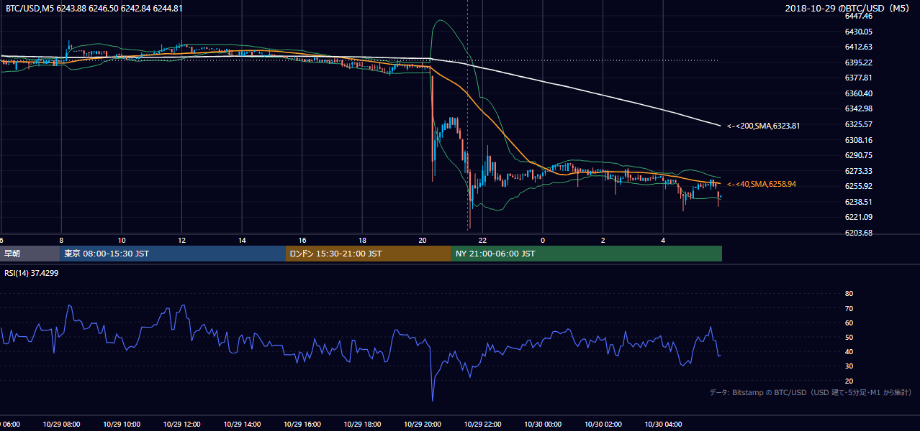Click the RSI axis value 70

click(x=849, y=308)
